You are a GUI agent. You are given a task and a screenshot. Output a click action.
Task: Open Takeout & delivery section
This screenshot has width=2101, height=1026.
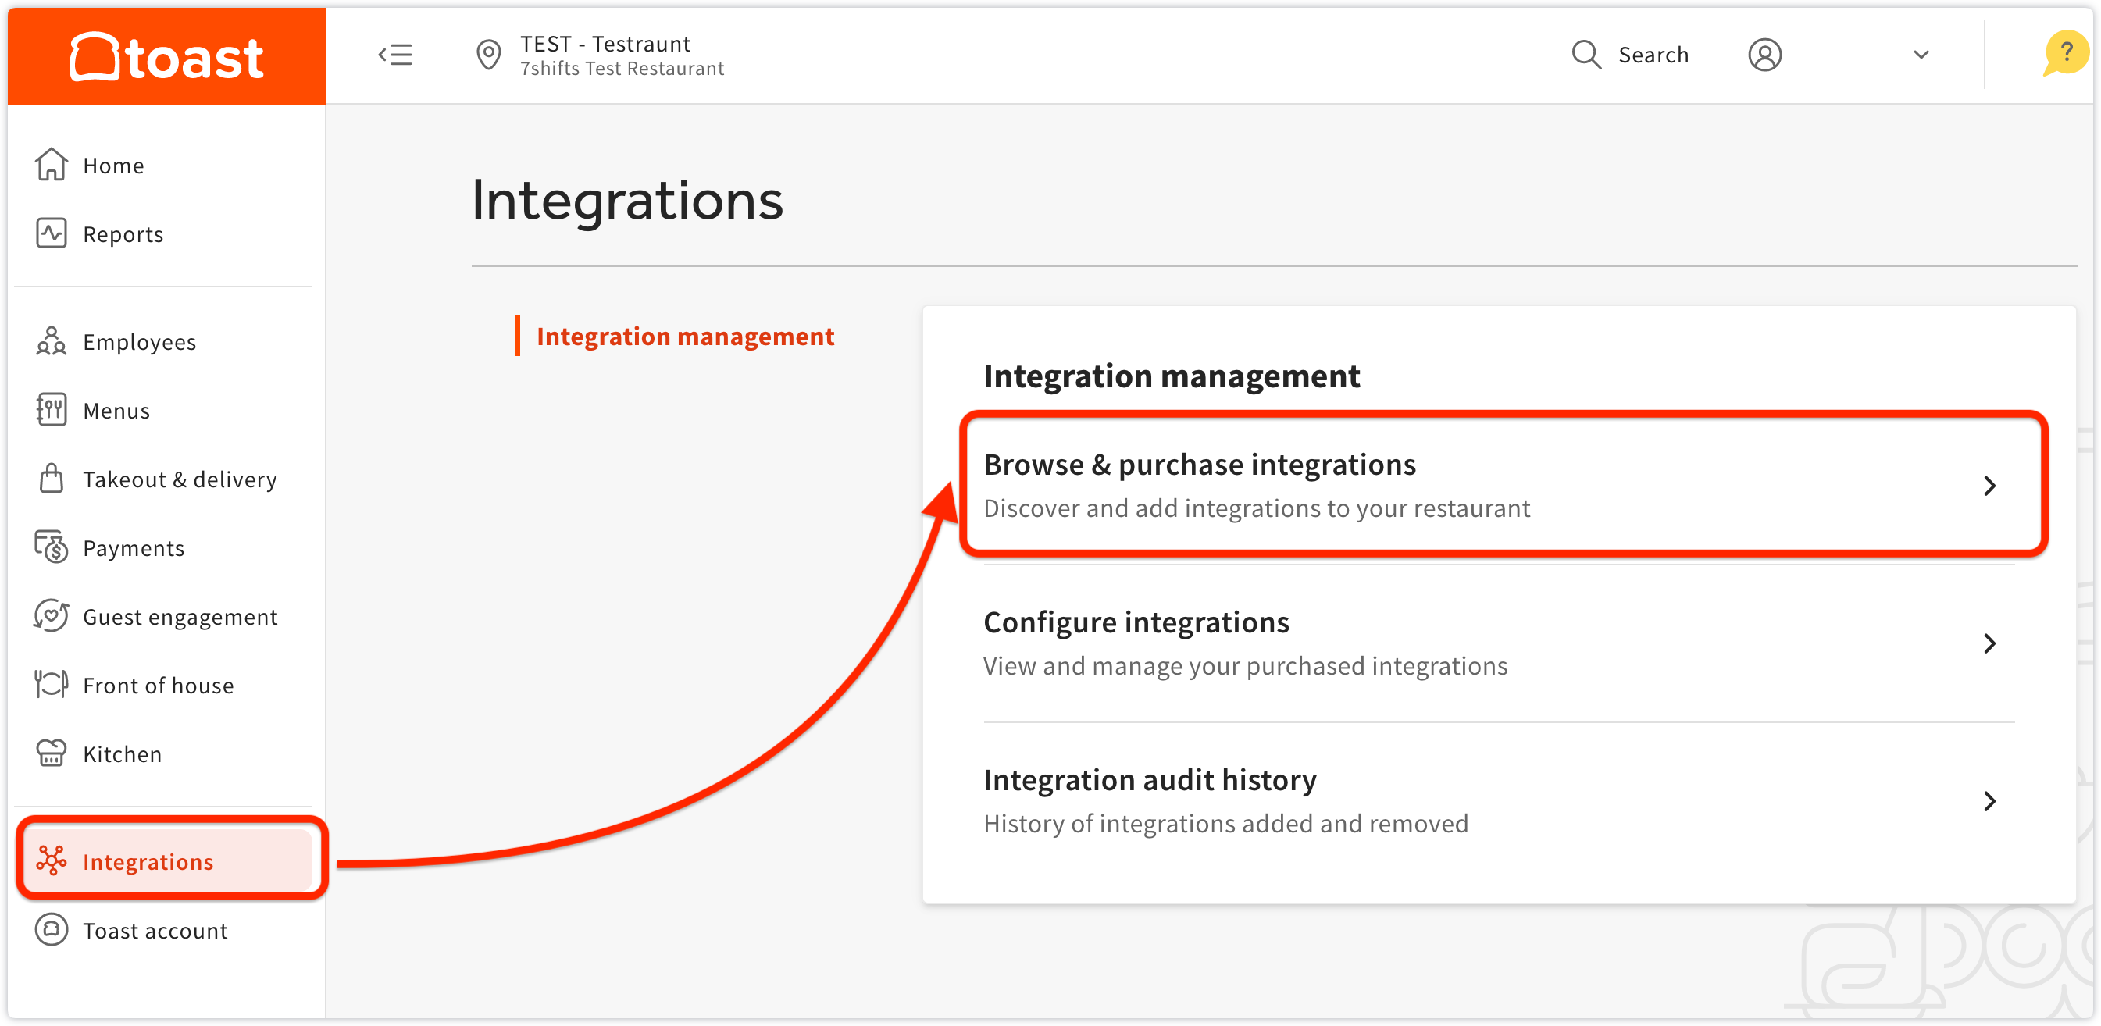(x=180, y=479)
